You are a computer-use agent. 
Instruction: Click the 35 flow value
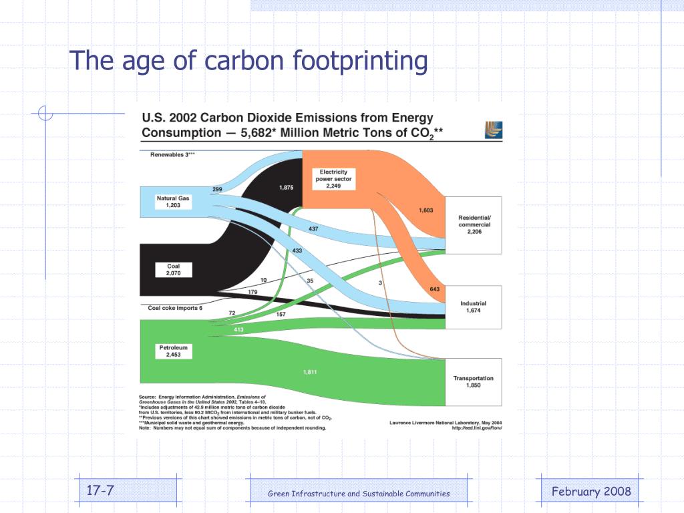[310, 281]
